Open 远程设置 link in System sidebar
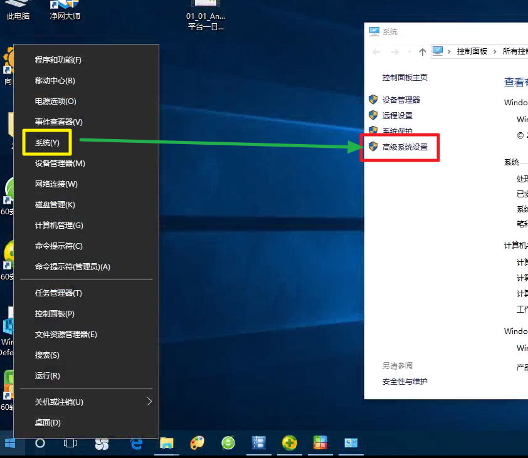The height and width of the screenshot is (458, 528). point(398,115)
